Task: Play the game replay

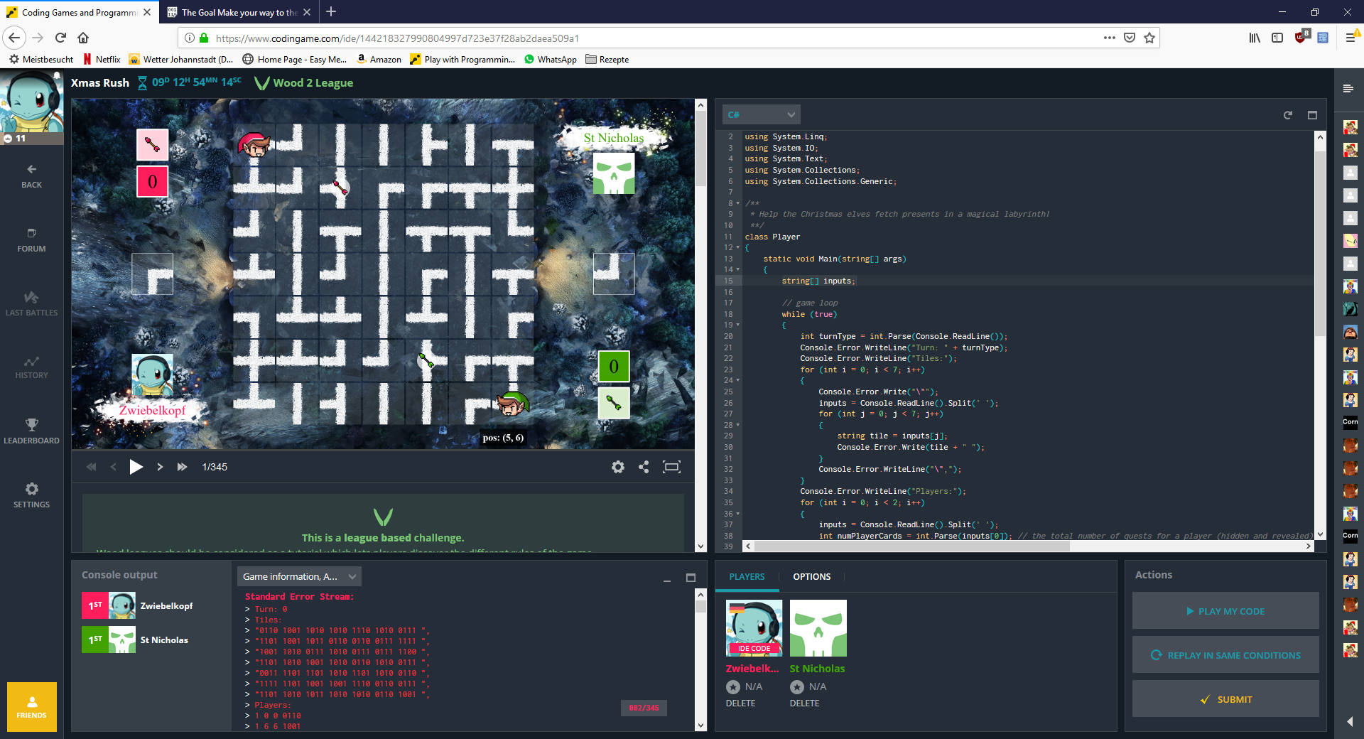Action: coord(136,467)
